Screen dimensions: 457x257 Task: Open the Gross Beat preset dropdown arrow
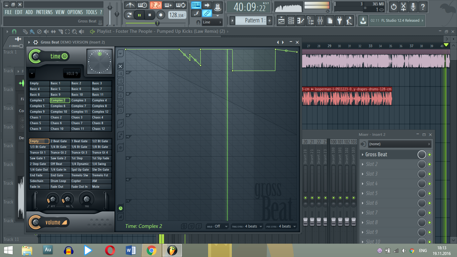point(32,73)
